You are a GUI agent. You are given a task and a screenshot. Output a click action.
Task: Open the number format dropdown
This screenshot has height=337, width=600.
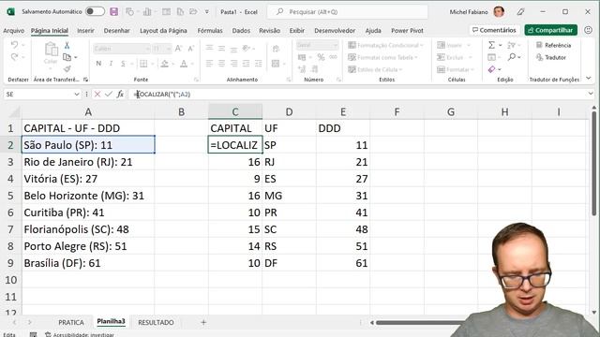(336, 45)
